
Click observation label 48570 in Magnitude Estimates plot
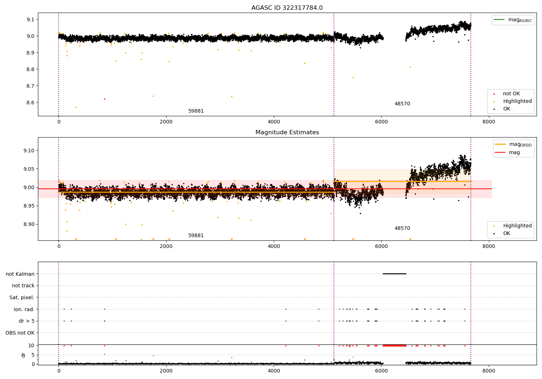(402, 228)
